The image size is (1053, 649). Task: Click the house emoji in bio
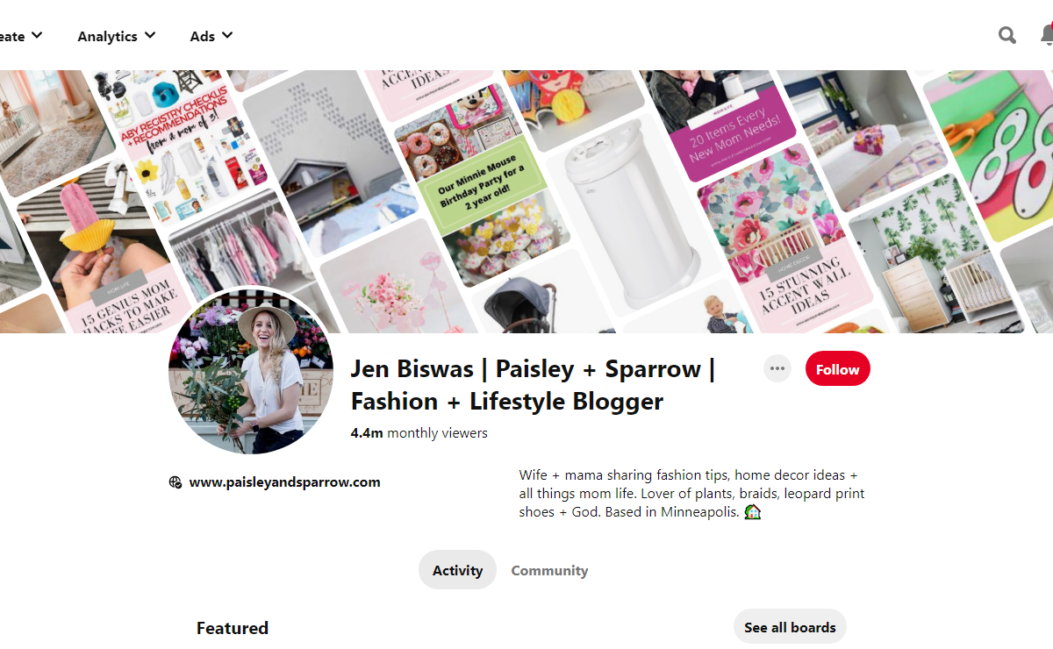tap(752, 511)
